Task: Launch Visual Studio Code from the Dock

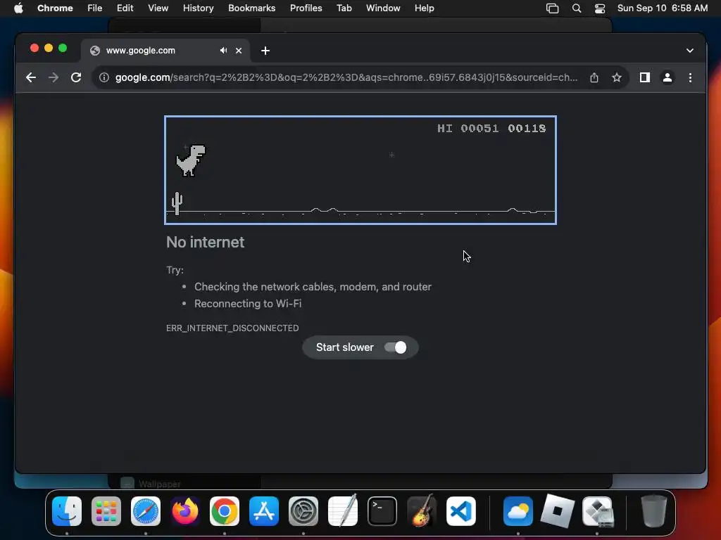Action: click(x=461, y=511)
